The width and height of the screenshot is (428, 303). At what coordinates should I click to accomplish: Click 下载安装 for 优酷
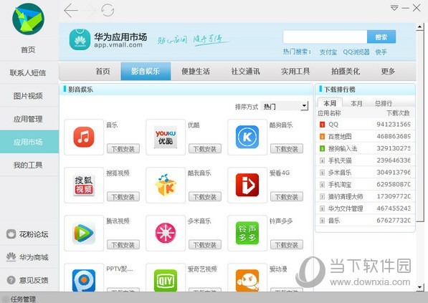(205, 149)
